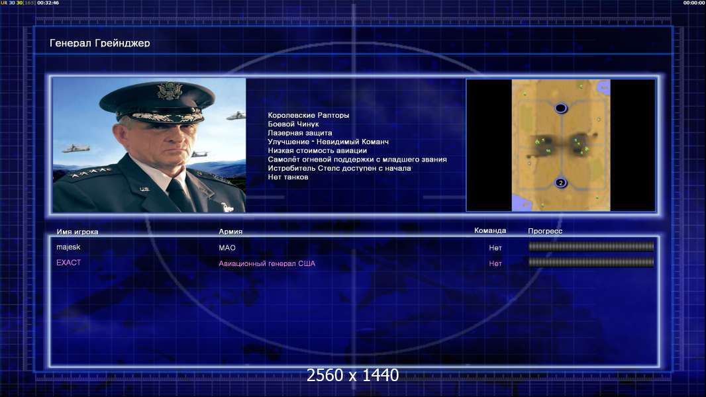Viewport: 706px width, 397px height.
Task: Click the 'Королевские Рапторы' ability line
Action: [x=309, y=115]
